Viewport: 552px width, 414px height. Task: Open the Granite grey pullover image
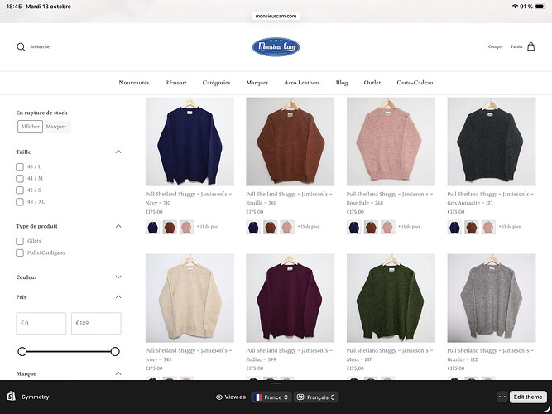pyautogui.click(x=492, y=298)
